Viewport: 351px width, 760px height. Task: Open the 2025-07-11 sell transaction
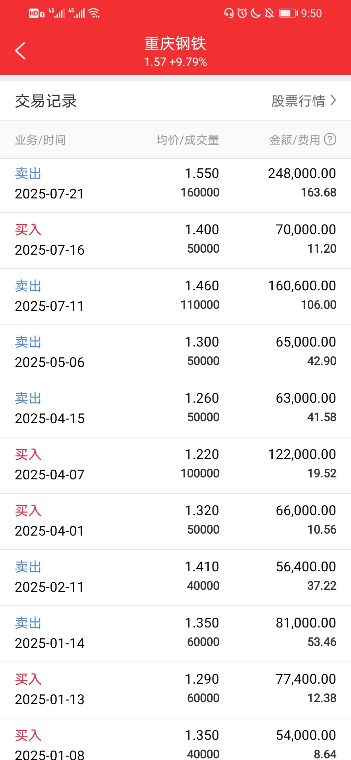click(175, 297)
